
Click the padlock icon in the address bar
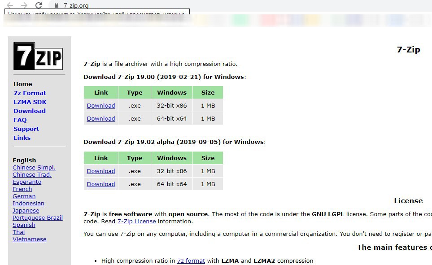[x=57, y=5]
